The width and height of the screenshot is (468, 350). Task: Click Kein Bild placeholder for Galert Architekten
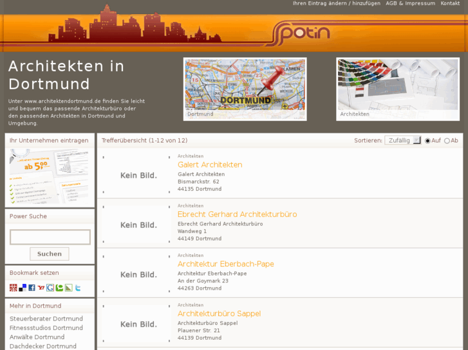pos(136,175)
